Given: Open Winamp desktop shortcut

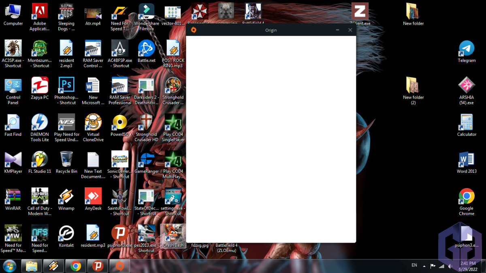Looking at the screenshot, I should click(x=66, y=199).
